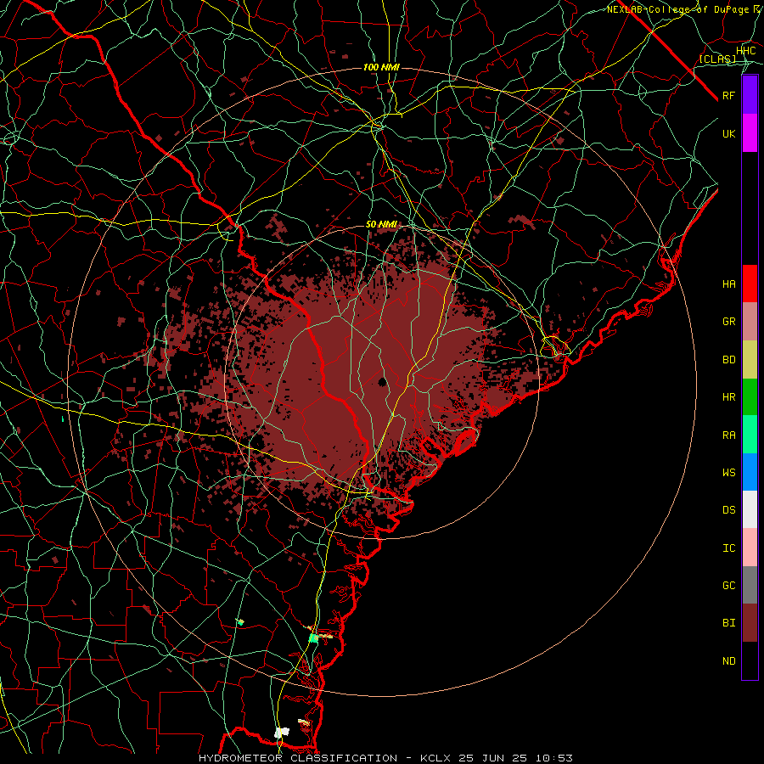Click the 'DS' legend label

point(728,510)
